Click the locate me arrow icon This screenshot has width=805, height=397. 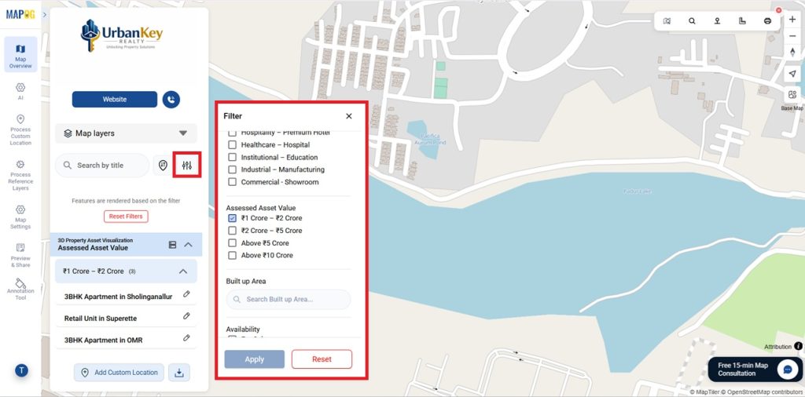(x=792, y=74)
